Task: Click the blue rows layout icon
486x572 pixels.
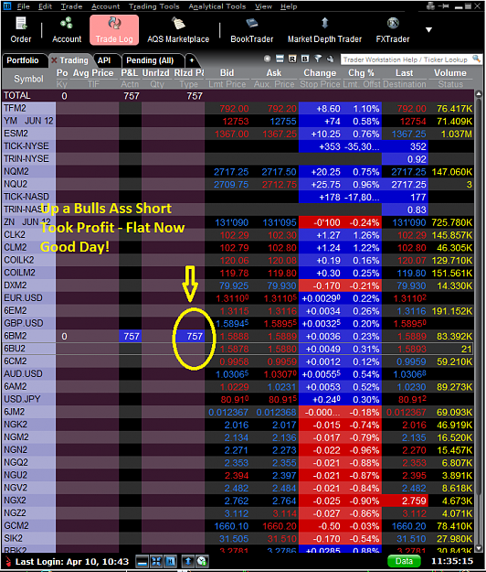Action: tap(280, 59)
